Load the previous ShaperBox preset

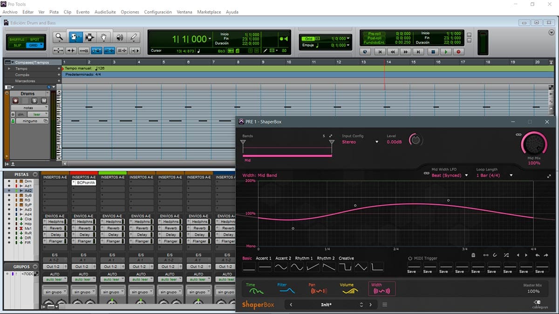tap(291, 305)
